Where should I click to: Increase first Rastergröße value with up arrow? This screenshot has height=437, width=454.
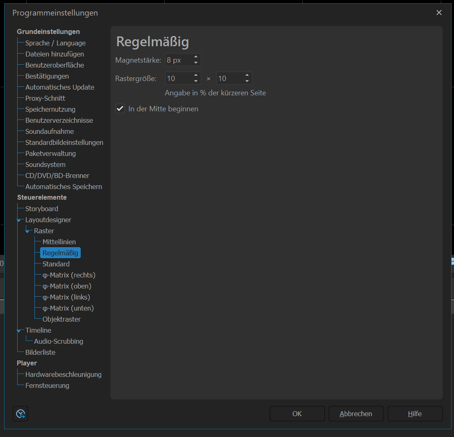coord(196,75)
